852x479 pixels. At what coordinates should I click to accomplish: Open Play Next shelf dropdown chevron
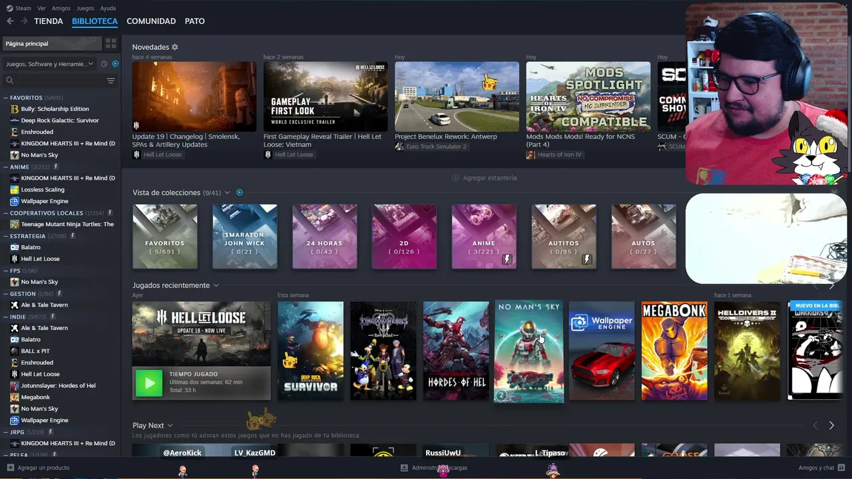pyautogui.click(x=170, y=426)
